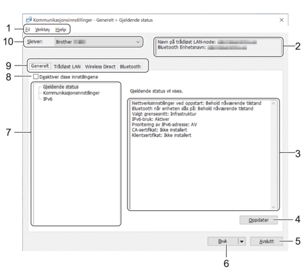The height and width of the screenshot is (271, 307).
Task: Close the Kommunikasjonsinnstillinger window
Action: [281, 20]
